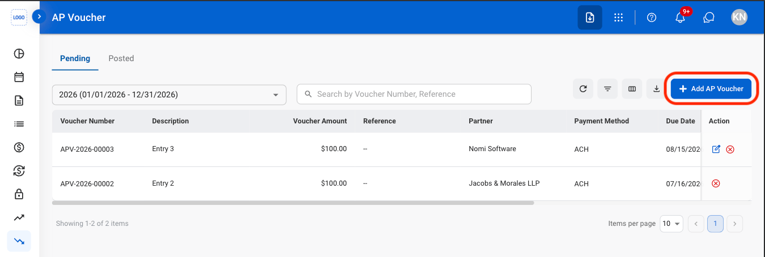Viewport: 765px width, 257px height.
Task: Go to previous page arrow
Action: point(696,224)
